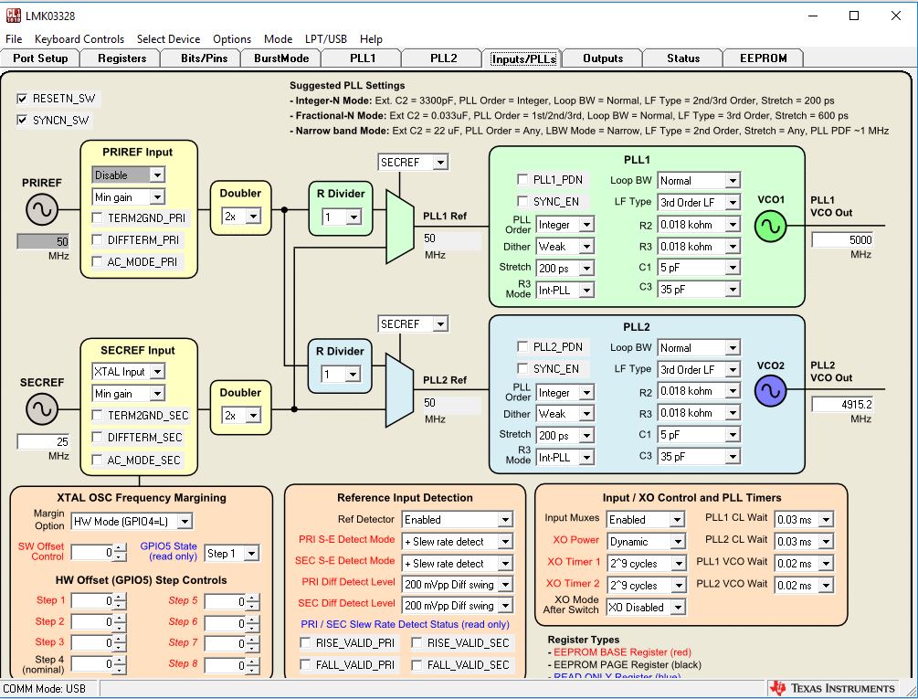The height and width of the screenshot is (699, 918).
Task: Click COMM Mode: USB status text
Action: click(x=45, y=689)
